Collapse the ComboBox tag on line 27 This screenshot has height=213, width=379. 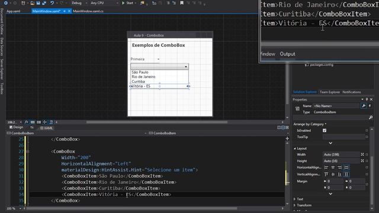pyautogui.click(x=28, y=151)
